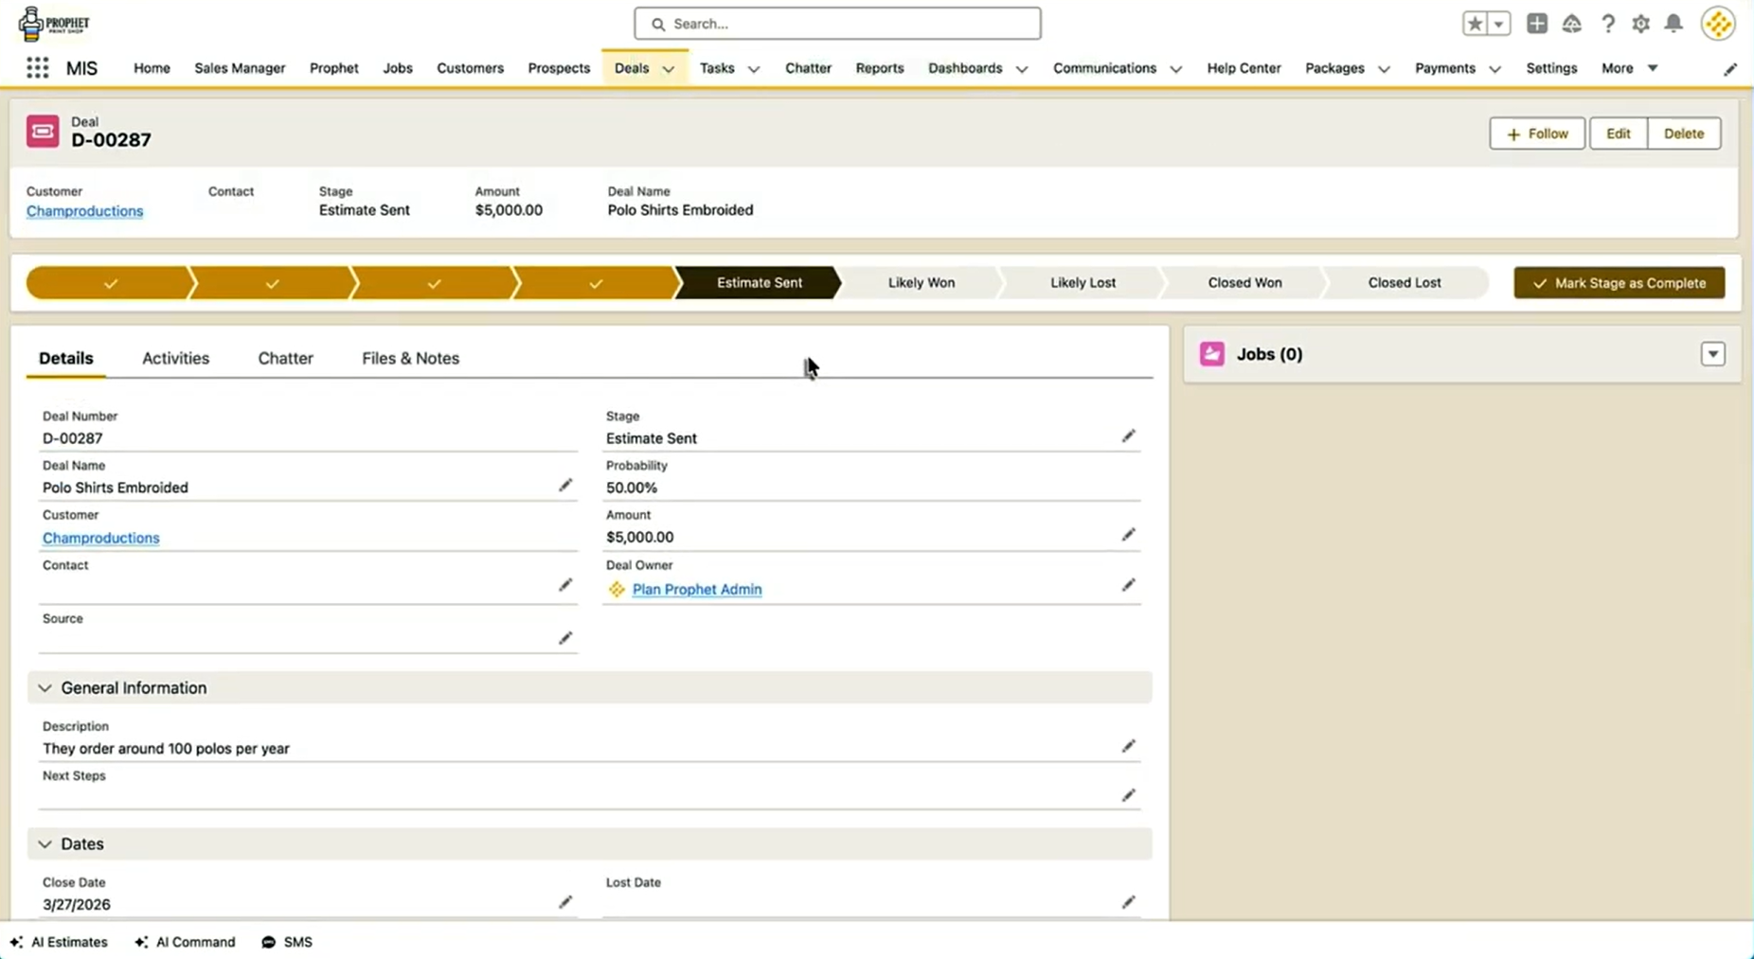Click Mark Stage as Complete button
The image size is (1754, 959).
(x=1619, y=283)
